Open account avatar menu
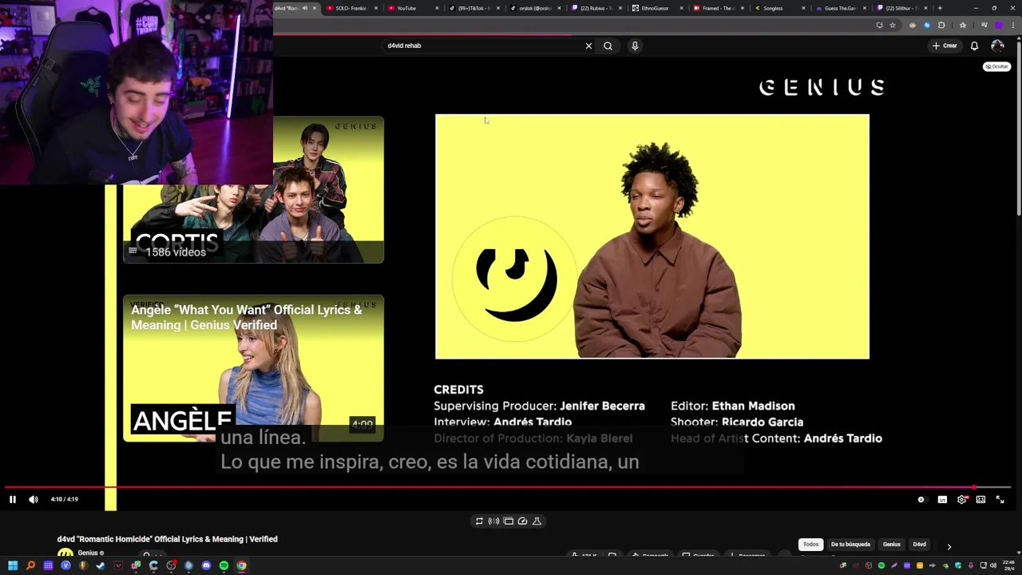 point(997,46)
